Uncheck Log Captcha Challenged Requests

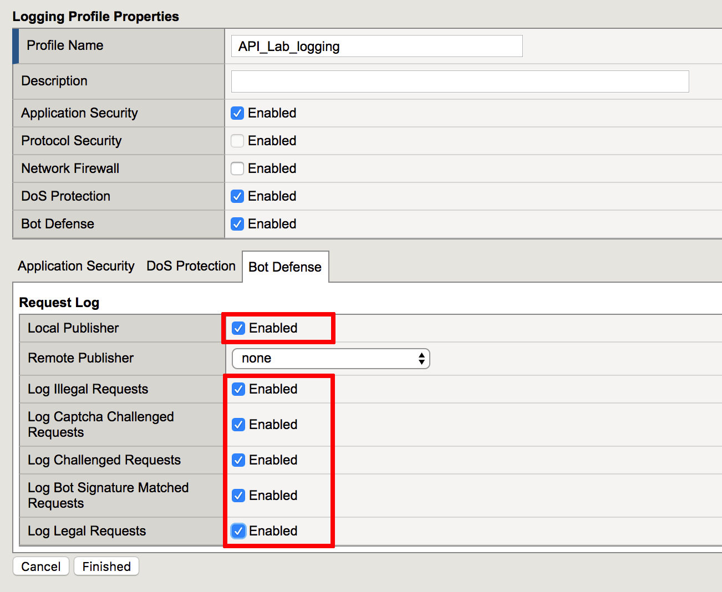tap(238, 425)
